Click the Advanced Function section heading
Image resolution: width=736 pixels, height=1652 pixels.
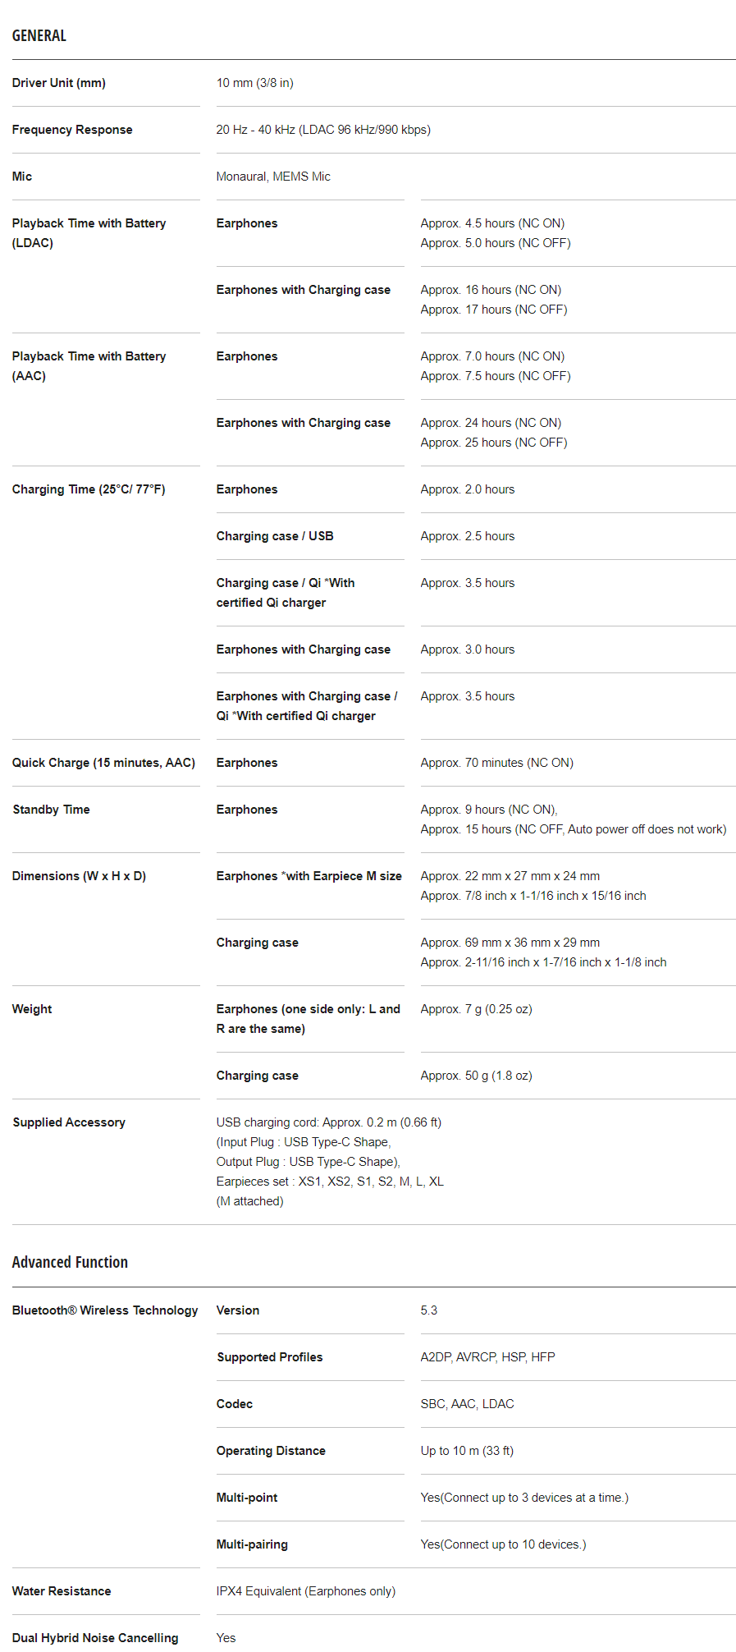[x=70, y=1262]
